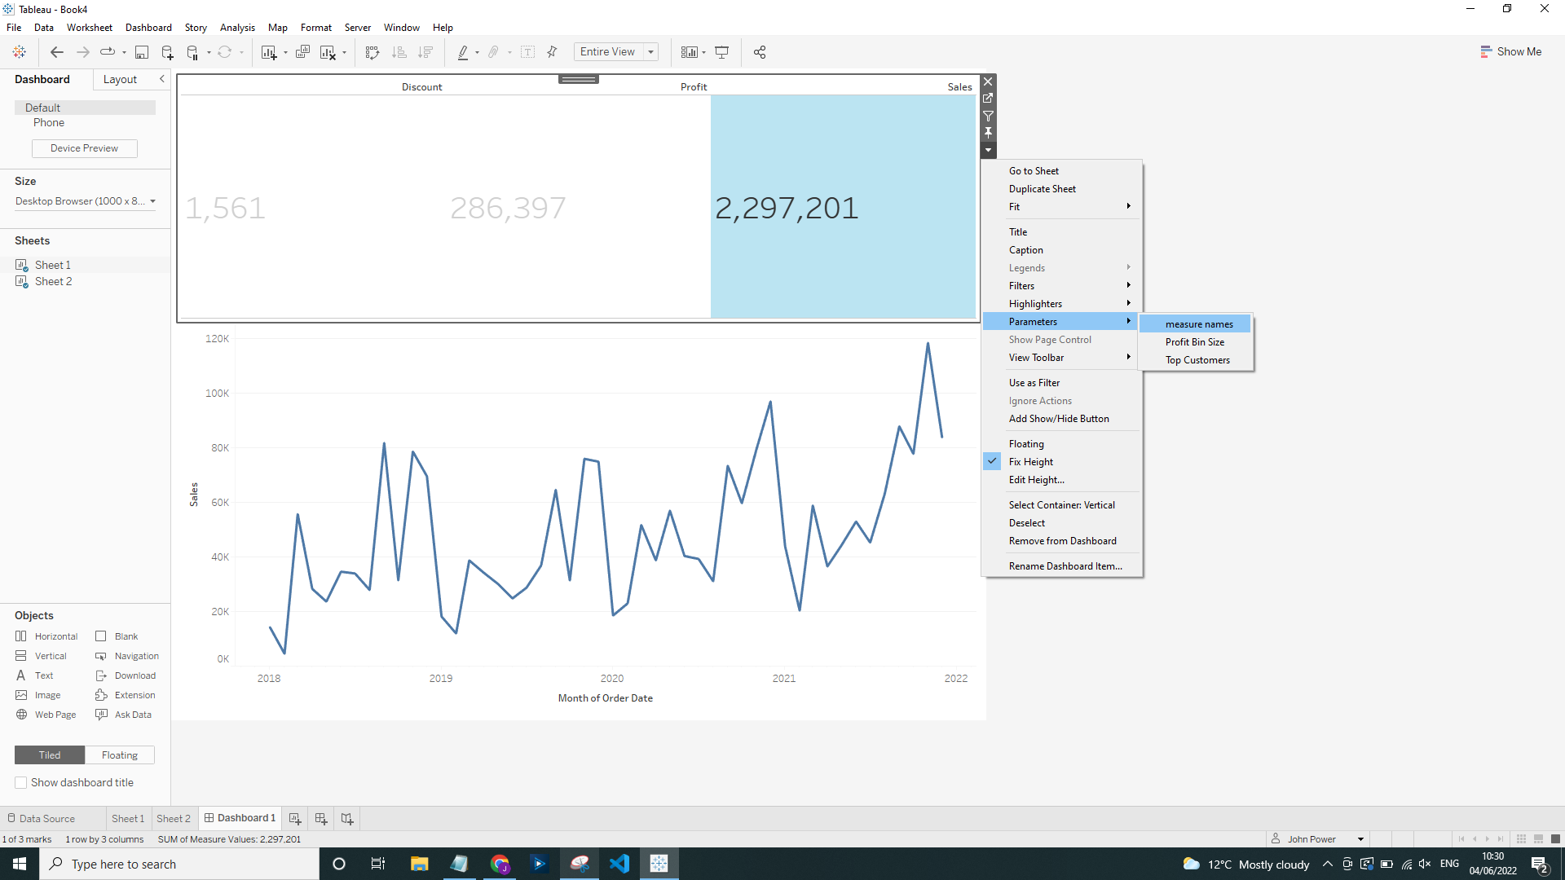Open Chrome from the taskbar
1565x880 pixels.
coord(500,864)
